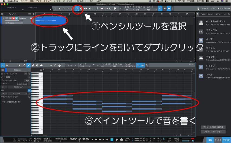Select the Arrow tool in the piano editor
The height and width of the screenshot is (143, 231).
point(19,65)
